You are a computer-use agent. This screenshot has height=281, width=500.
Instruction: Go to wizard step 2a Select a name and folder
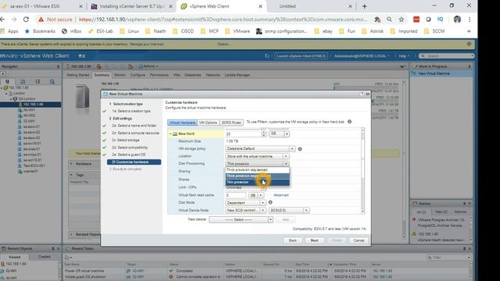(x=134, y=126)
